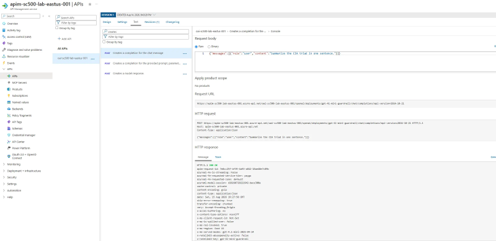This screenshot has height=241, width=496.
Task: Switch to the API Settings tab
Action: click(122, 22)
